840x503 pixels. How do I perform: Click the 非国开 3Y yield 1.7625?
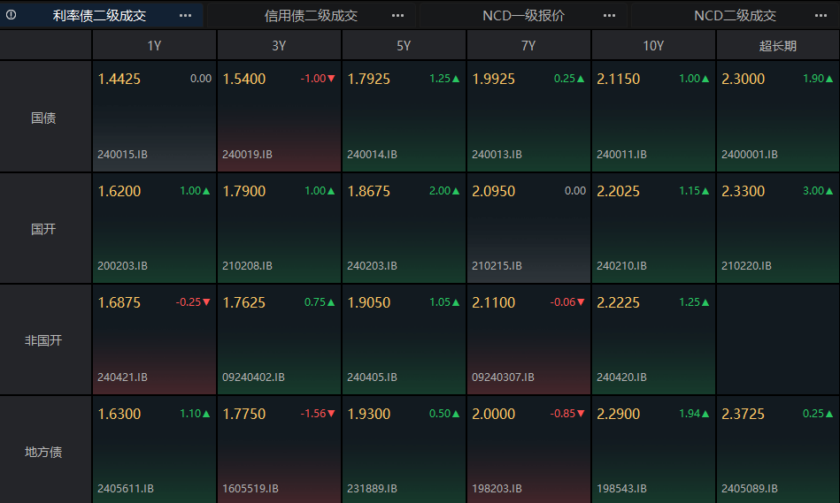click(x=243, y=302)
